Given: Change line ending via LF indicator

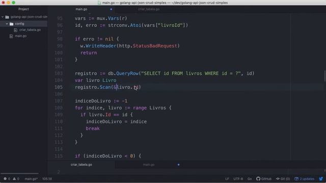Looking at the screenshot, I should tap(227, 178).
